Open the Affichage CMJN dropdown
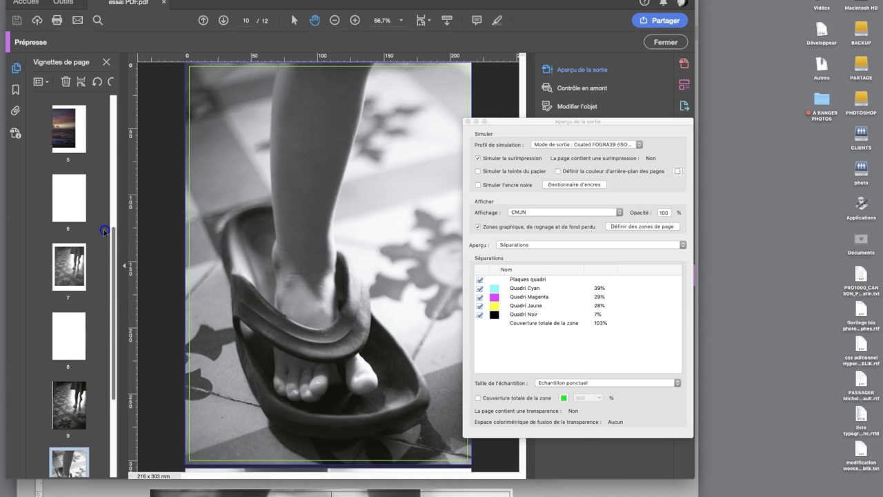Viewport: 883px width, 497px height. [565, 213]
